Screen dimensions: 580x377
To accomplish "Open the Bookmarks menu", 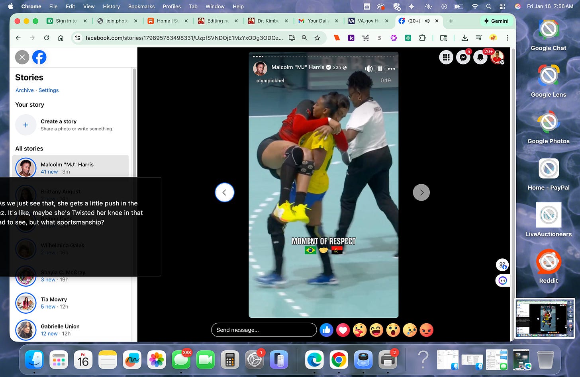I will point(141,6).
